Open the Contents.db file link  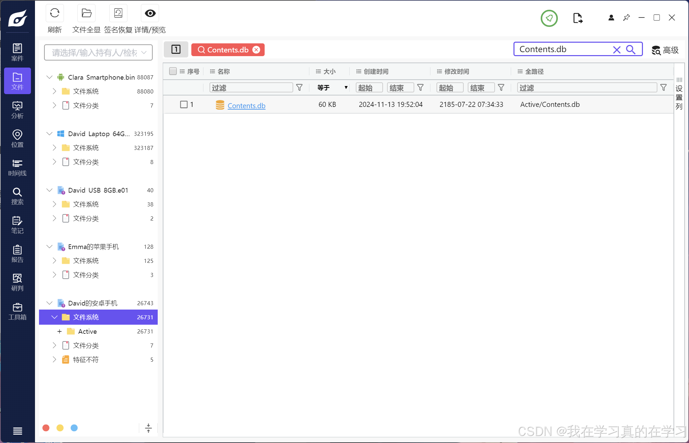246,106
